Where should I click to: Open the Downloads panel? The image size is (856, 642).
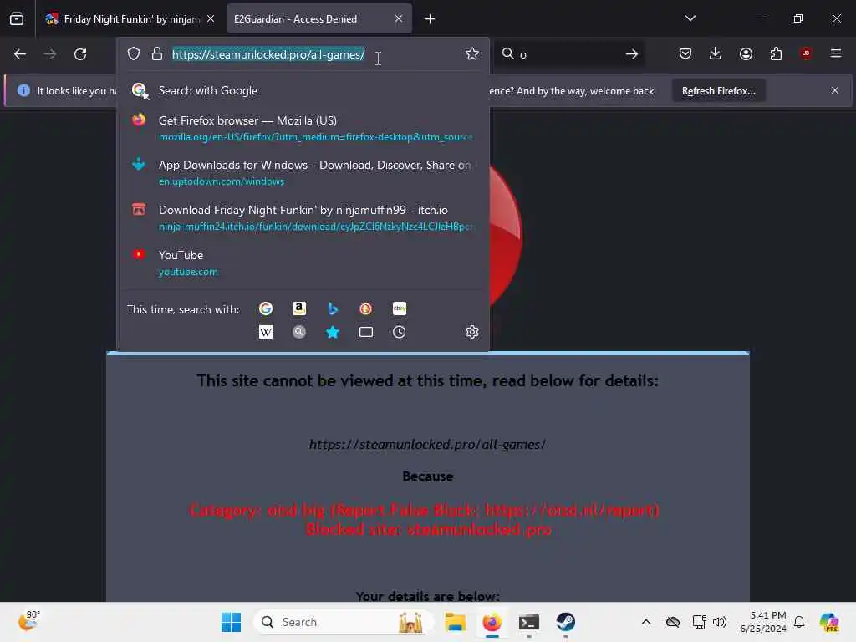pos(716,53)
